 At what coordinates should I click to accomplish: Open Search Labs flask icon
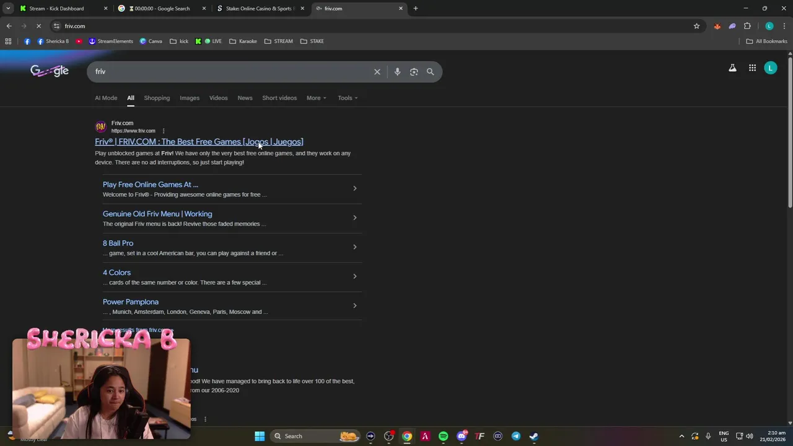point(732,68)
